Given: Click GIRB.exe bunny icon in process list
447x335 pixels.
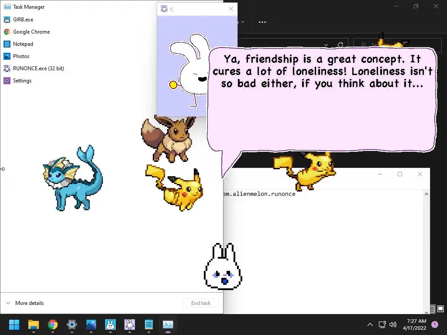Looking at the screenshot, I should [7, 19].
